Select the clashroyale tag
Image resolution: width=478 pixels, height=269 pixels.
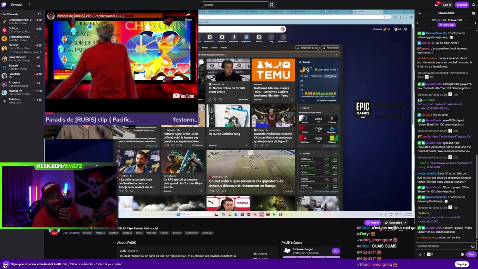pos(192,233)
